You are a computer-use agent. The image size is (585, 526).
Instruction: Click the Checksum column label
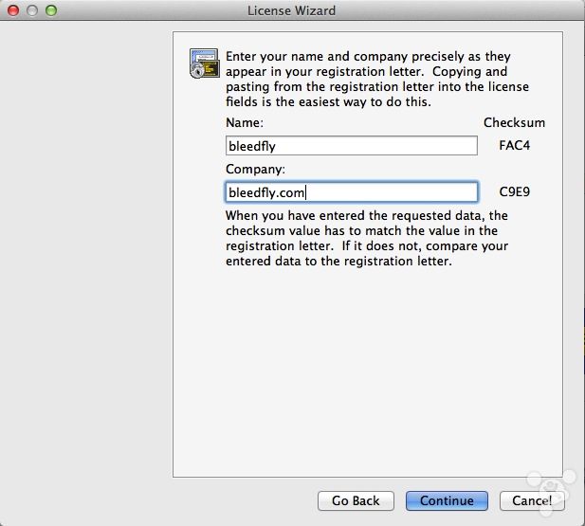tap(514, 123)
